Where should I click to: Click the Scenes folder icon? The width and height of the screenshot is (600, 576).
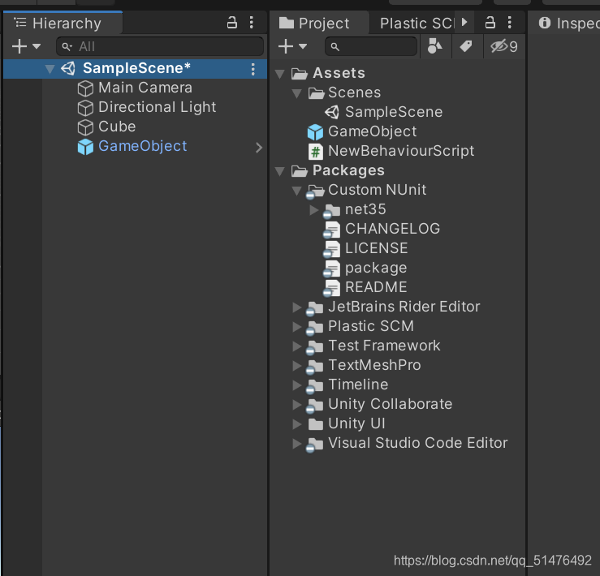316,93
